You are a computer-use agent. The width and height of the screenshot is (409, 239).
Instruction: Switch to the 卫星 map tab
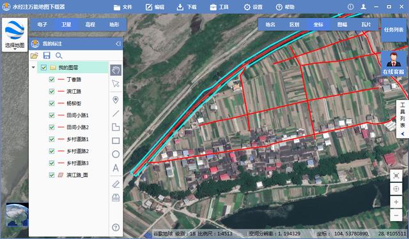[66, 25]
